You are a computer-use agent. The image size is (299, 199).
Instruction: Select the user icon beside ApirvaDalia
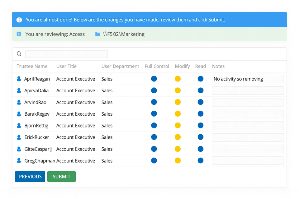[19, 90]
